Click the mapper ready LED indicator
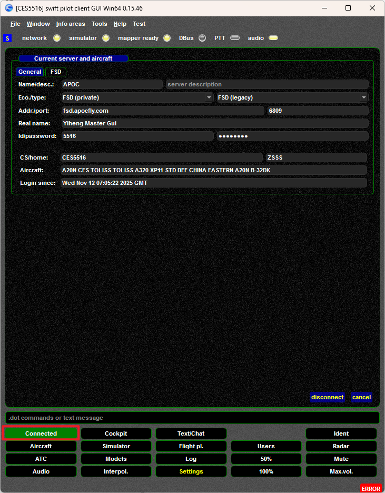The width and height of the screenshot is (385, 493). click(x=167, y=38)
